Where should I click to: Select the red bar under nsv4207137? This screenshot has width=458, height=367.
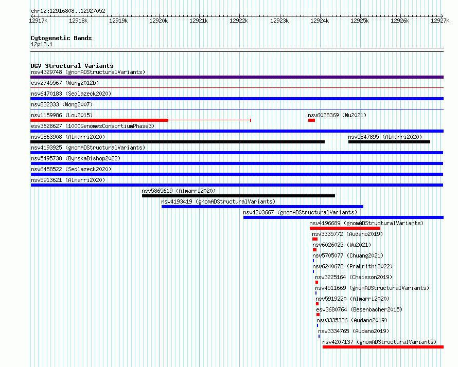pyautogui.click(x=383, y=347)
